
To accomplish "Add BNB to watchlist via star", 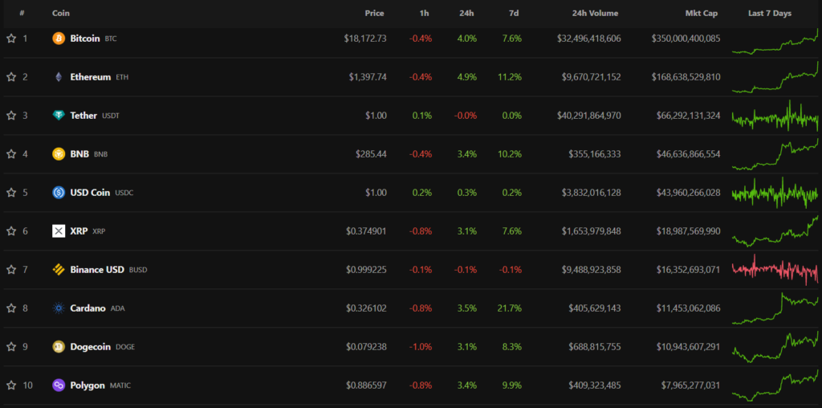I will coord(11,154).
